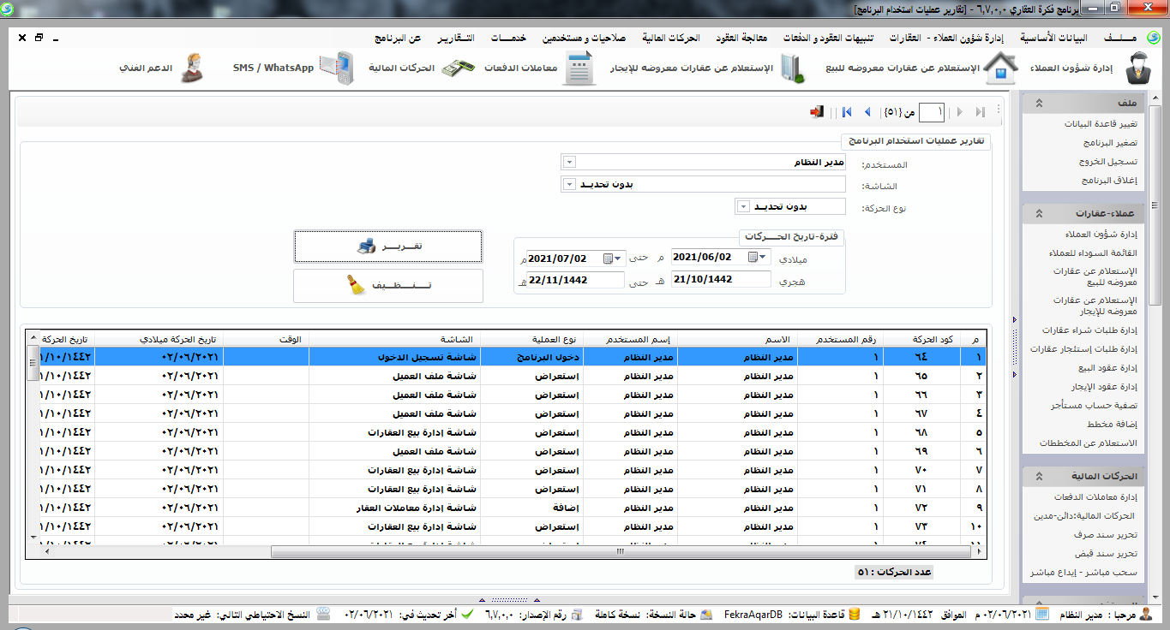
Task: Click the تنظيف clear button
Action: click(x=387, y=286)
